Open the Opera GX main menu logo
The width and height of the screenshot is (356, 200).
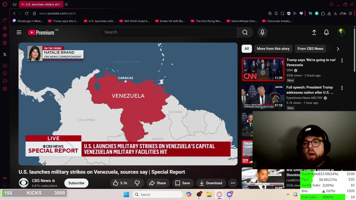click(x=5, y=4)
